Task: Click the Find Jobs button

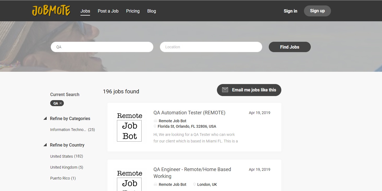Action: pos(290,47)
